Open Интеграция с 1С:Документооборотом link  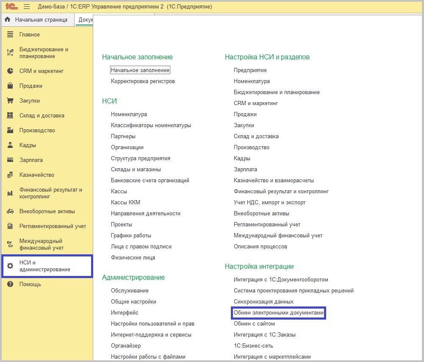click(x=281, y=280)
